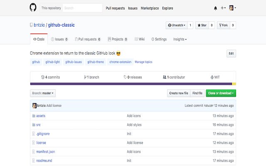Open the MIT license link
Viewport: 266px width, 166px height.
coord(215,77)
